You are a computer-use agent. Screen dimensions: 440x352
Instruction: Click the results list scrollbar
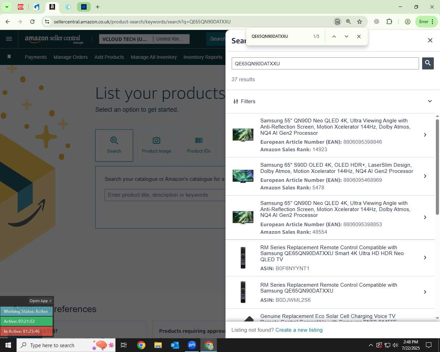point(437,167)
